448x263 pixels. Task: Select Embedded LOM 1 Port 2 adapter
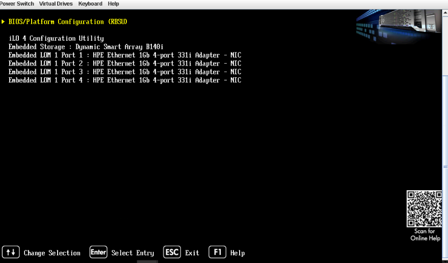point(125,63)
